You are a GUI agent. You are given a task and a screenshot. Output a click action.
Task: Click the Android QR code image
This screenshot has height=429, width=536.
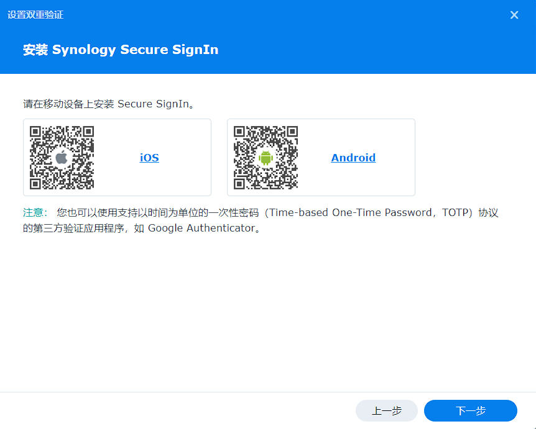click(x=266, y=157)
